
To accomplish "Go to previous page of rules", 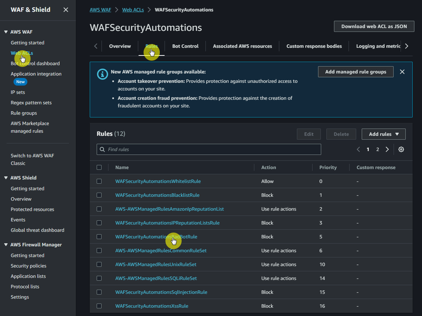I will [359, 149].
